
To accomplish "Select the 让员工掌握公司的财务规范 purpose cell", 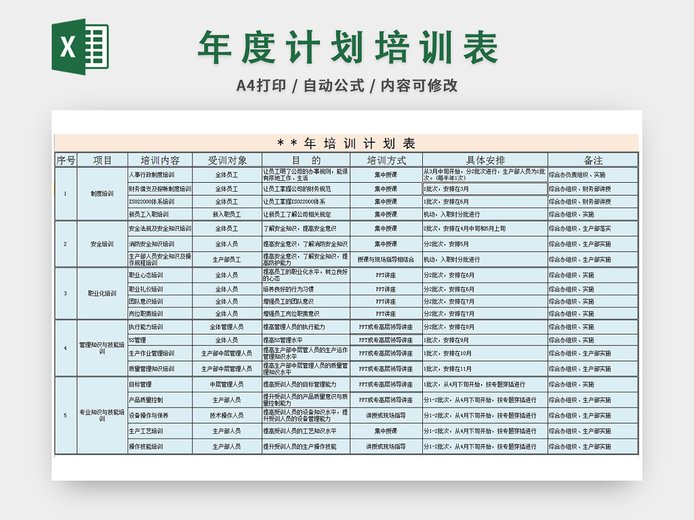I will [x=306, y=189].
